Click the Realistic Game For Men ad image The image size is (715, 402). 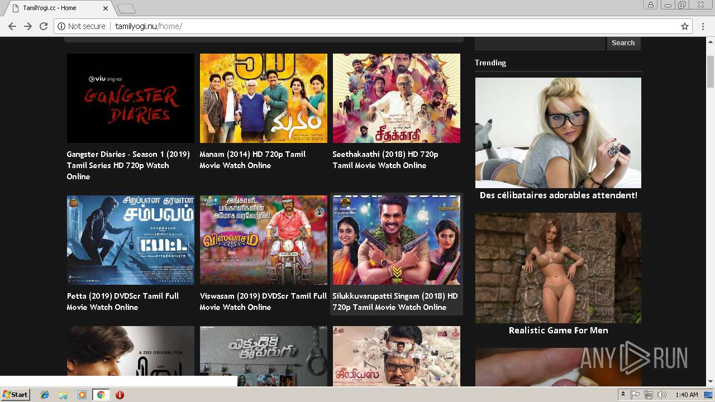pyautogui.click(x=558, y=268)
